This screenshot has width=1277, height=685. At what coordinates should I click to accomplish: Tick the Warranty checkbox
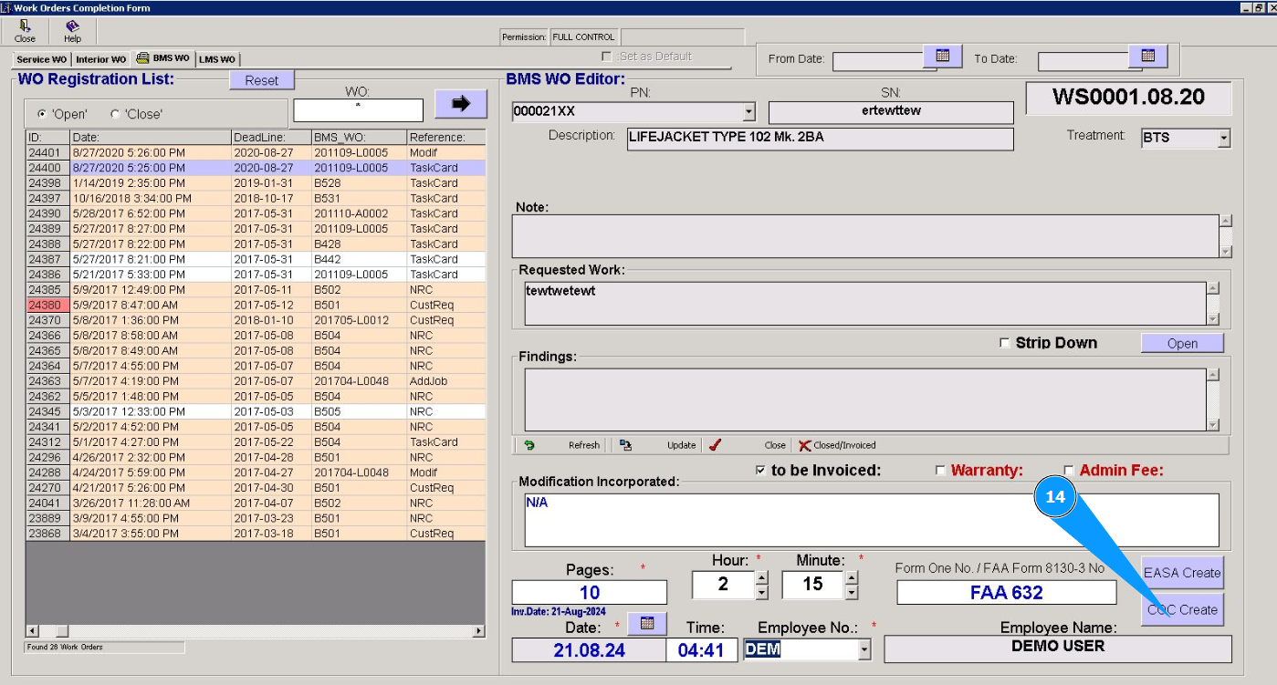940,471
